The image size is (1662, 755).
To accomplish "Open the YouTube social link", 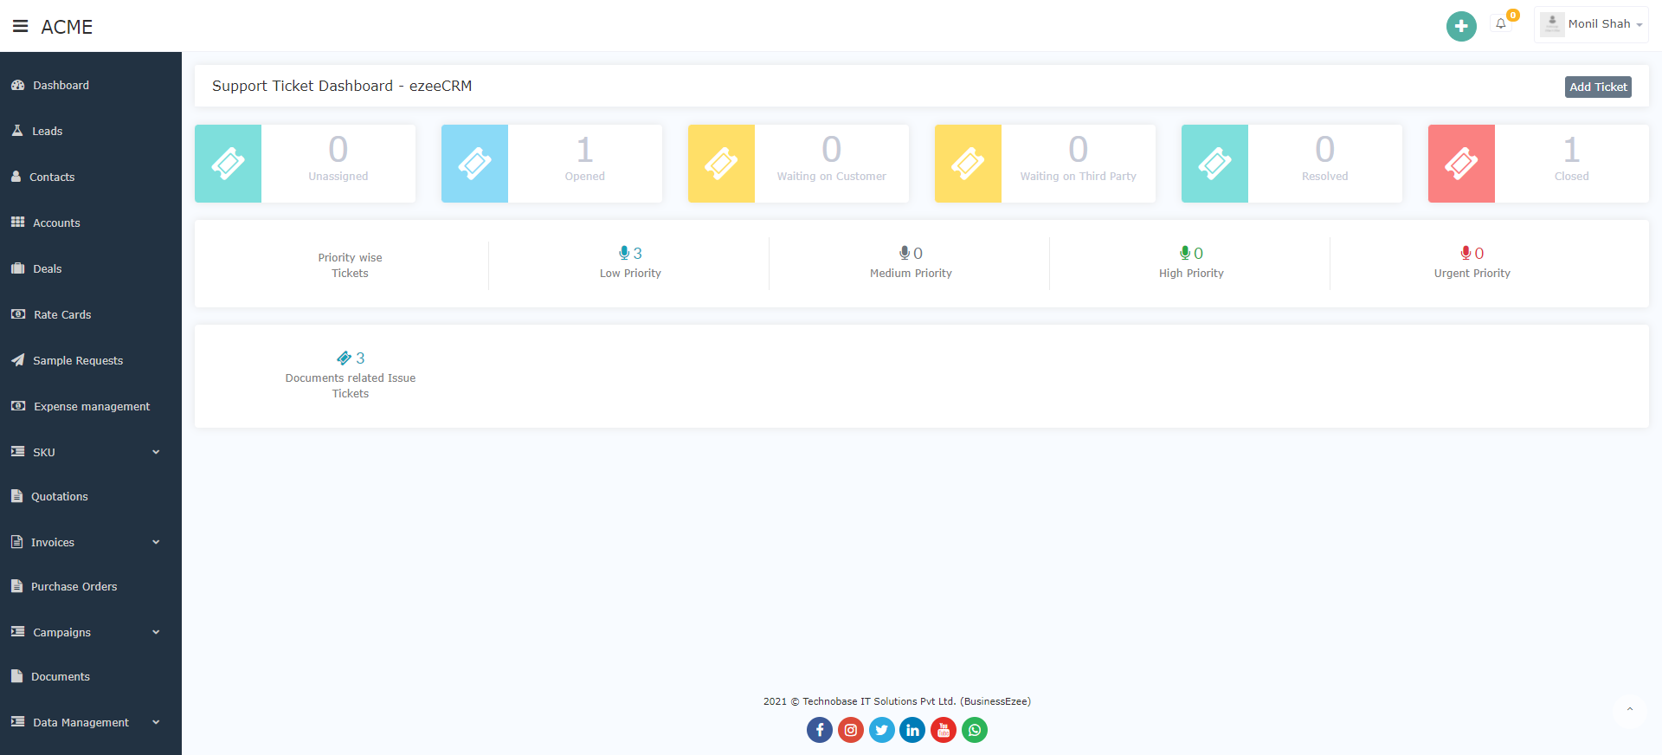I will point(944,730).
